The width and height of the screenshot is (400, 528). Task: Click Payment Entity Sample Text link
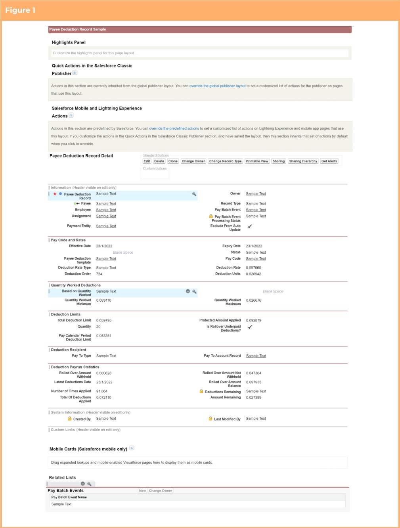coord(106,226)
